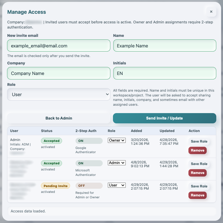Click the Initials input field
Image resolution: width=223 pixels, height=223 pixels.
pos(165,73)
